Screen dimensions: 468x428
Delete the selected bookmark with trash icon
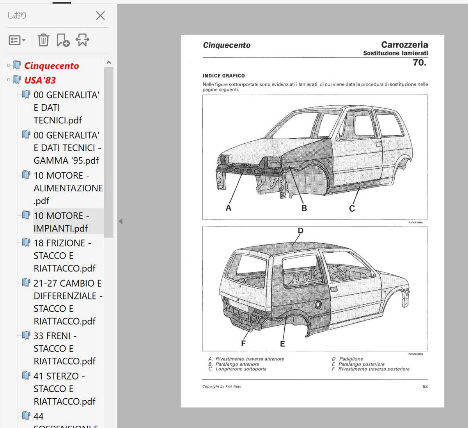(x=43, y=40)
